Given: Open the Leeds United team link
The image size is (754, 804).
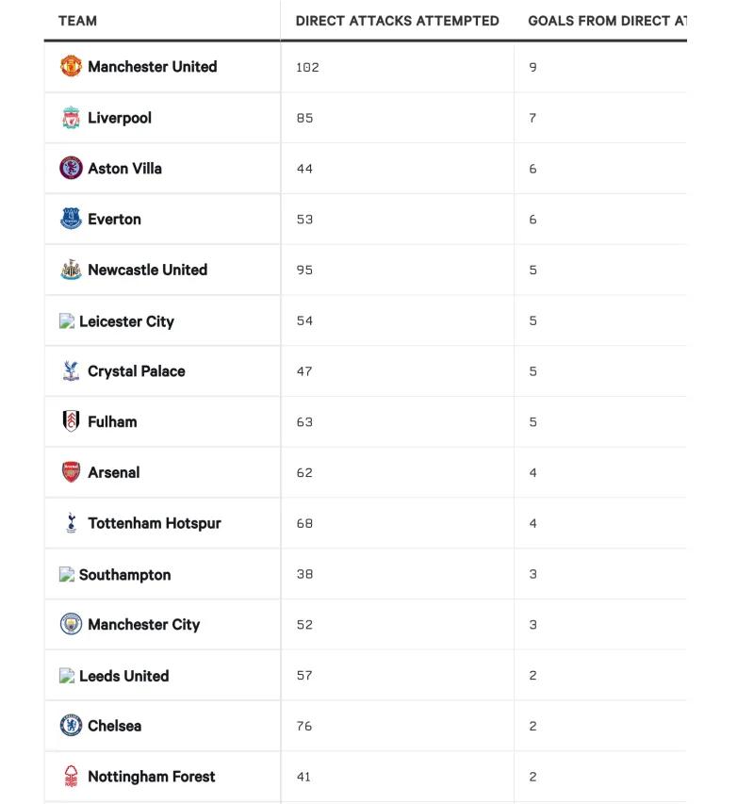Looking at the screenshot, I should point(123,676).
